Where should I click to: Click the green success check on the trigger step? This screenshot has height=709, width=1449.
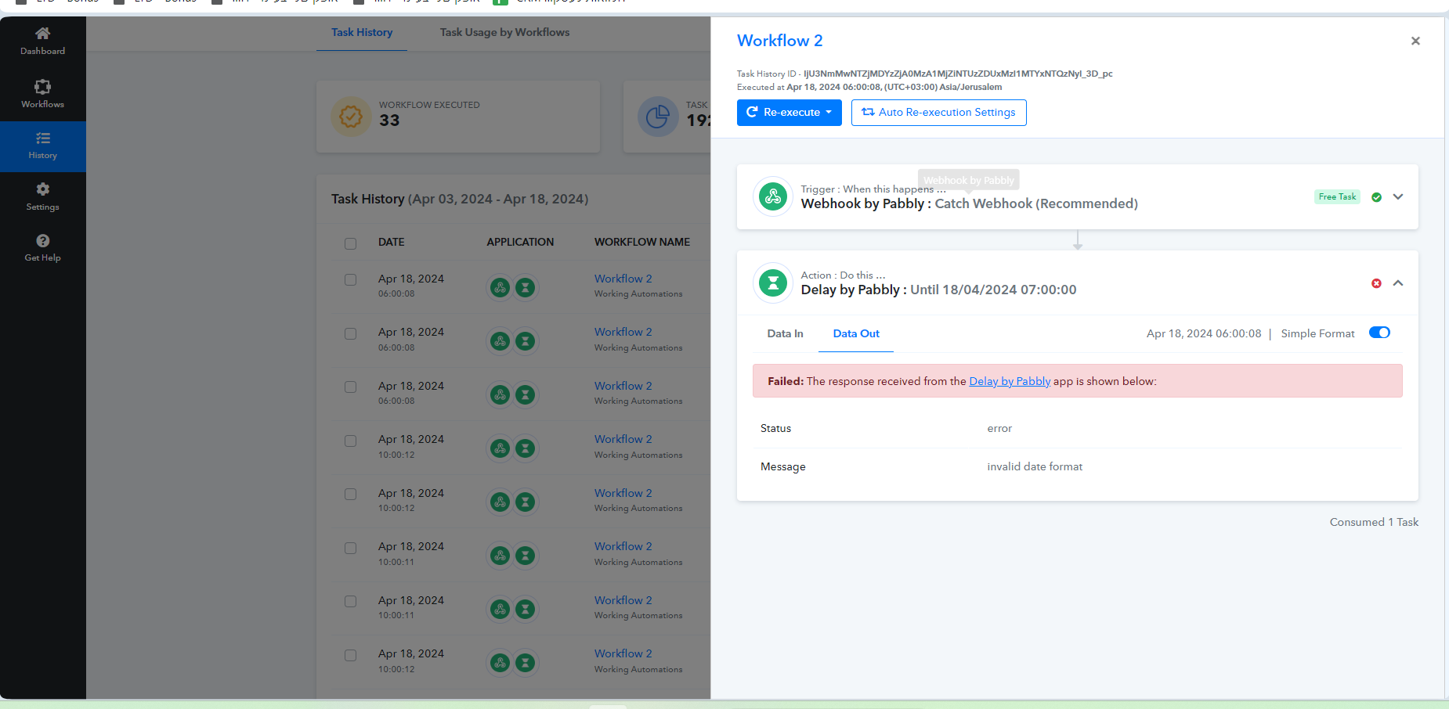click(x=1376, y=197)
